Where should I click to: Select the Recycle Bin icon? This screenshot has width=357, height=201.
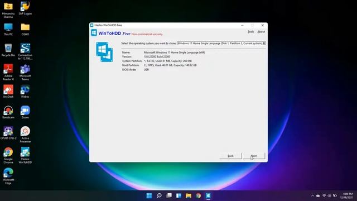click(8, 50)
